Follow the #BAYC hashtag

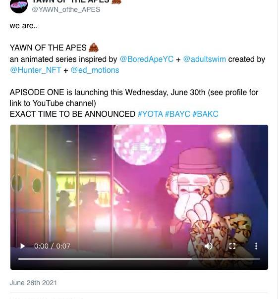click(177, 114)
